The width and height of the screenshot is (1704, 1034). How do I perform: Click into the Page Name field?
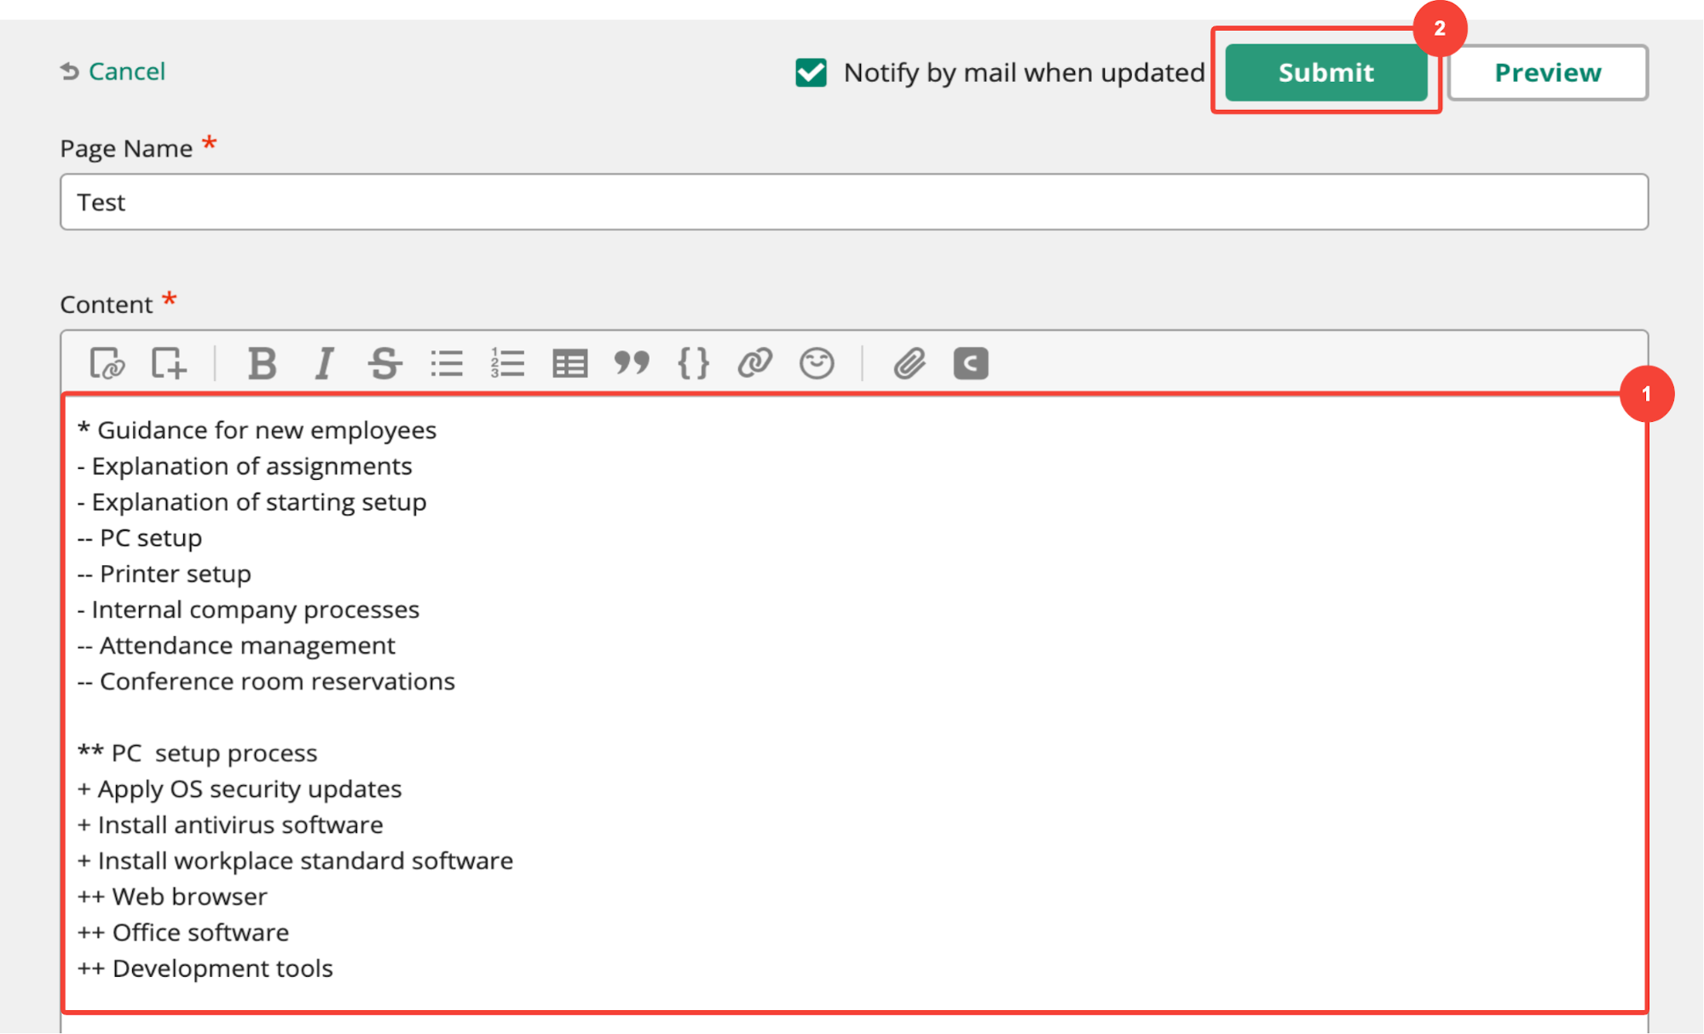coord(852,202)
